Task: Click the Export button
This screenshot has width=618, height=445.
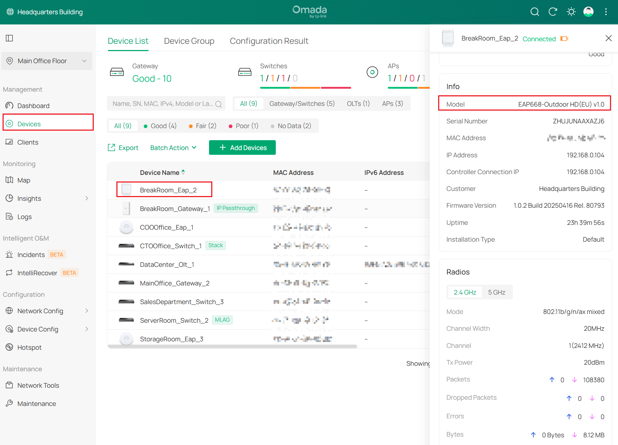Action: click(x=123, y=148)
